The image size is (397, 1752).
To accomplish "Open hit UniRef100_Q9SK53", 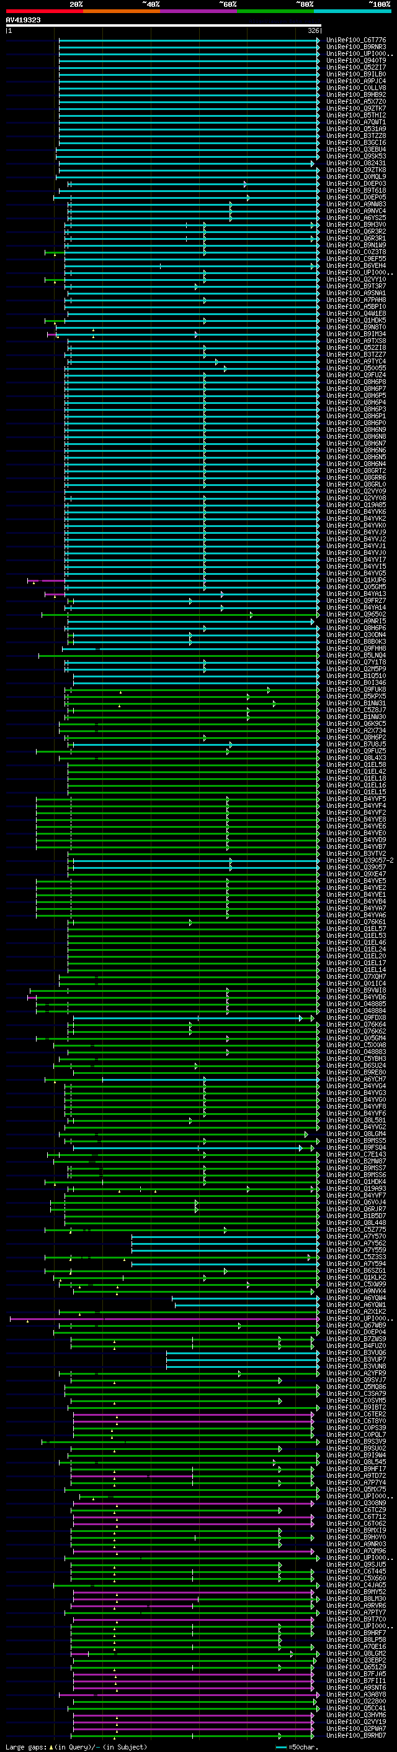I will (356, 157).
